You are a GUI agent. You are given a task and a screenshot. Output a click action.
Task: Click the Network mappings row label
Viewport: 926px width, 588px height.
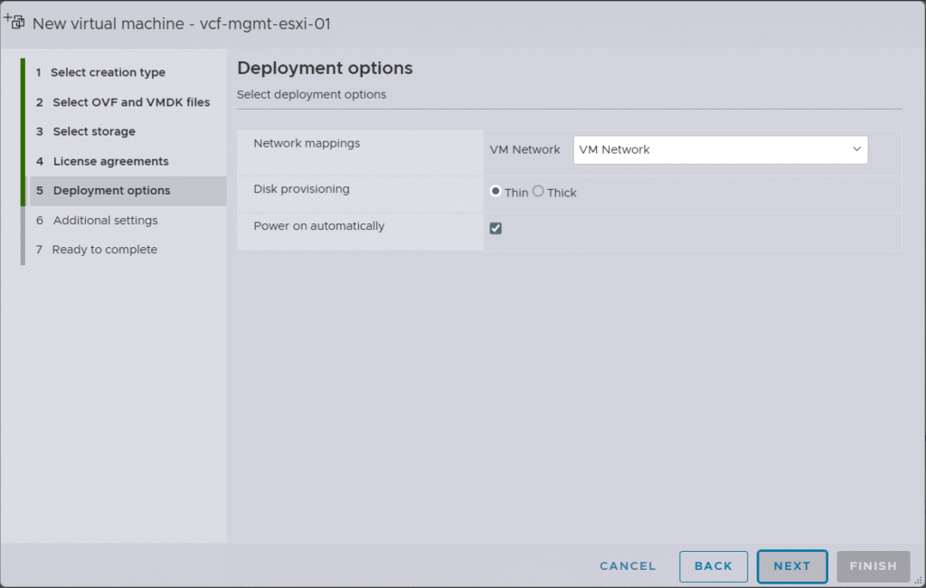pyautogui.click(x=307, y=143)
